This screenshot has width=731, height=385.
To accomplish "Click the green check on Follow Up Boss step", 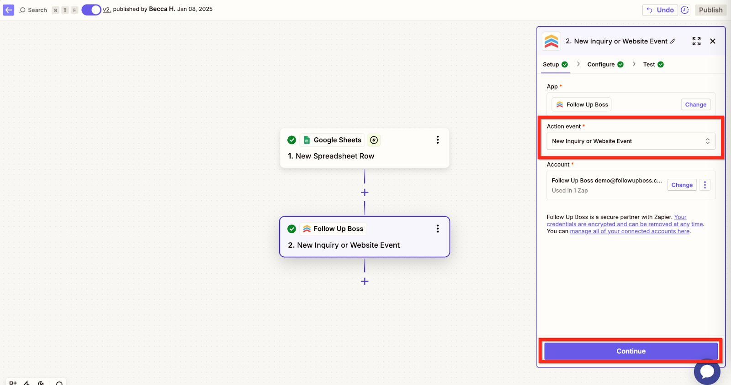I will point(291,229).
